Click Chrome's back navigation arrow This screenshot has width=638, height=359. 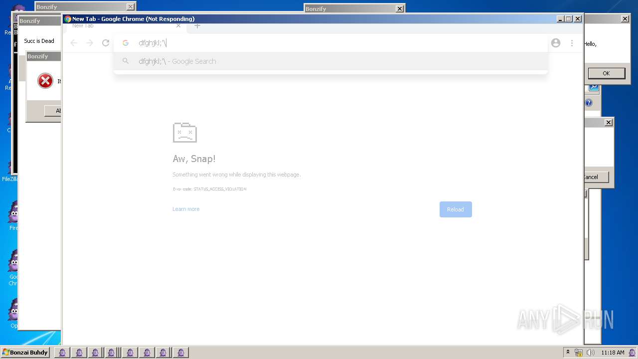[x=74, y=43]
